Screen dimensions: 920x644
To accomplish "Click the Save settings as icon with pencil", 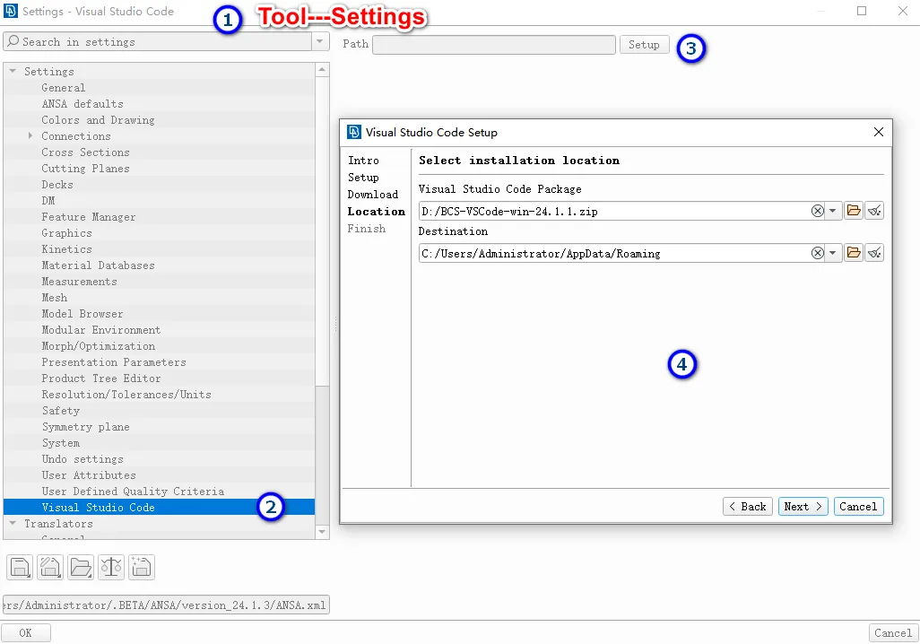I will (x=50, y=568).
